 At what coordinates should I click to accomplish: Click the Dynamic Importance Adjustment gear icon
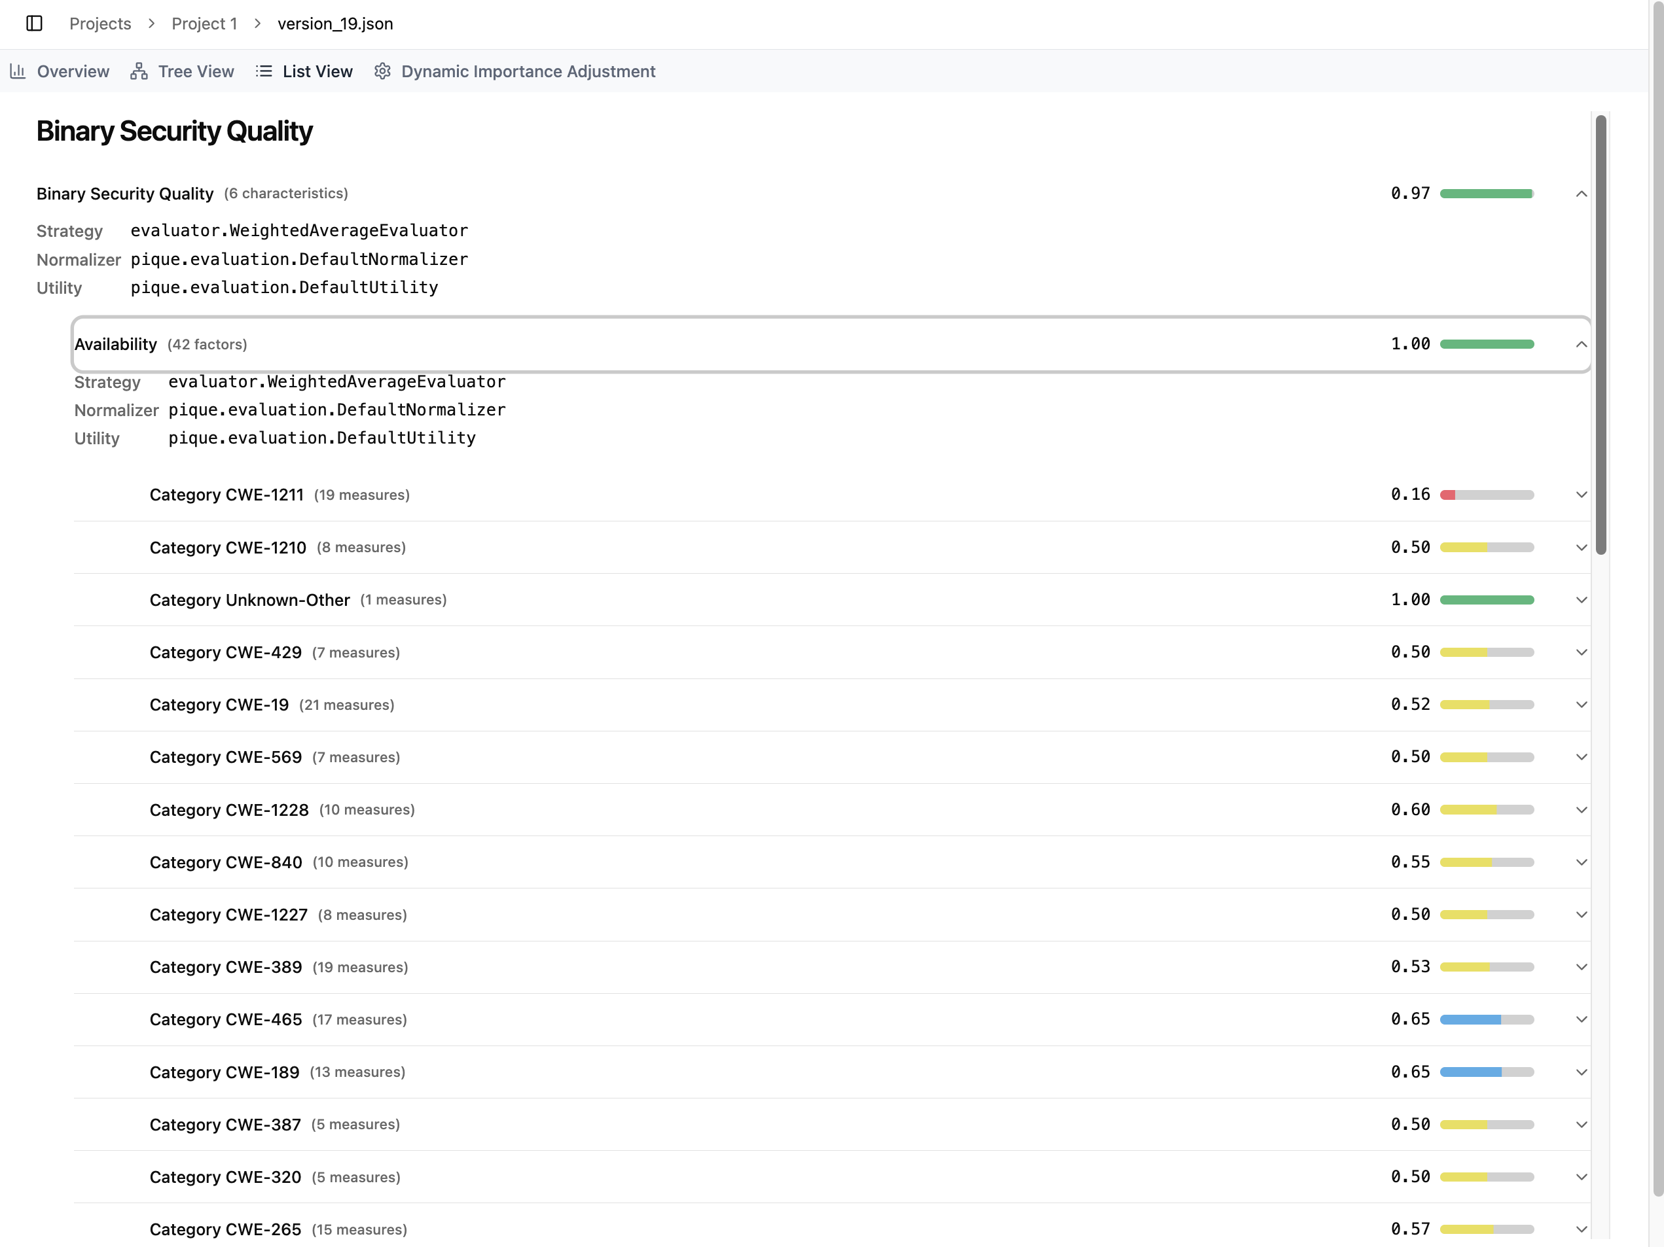point(382,71)
